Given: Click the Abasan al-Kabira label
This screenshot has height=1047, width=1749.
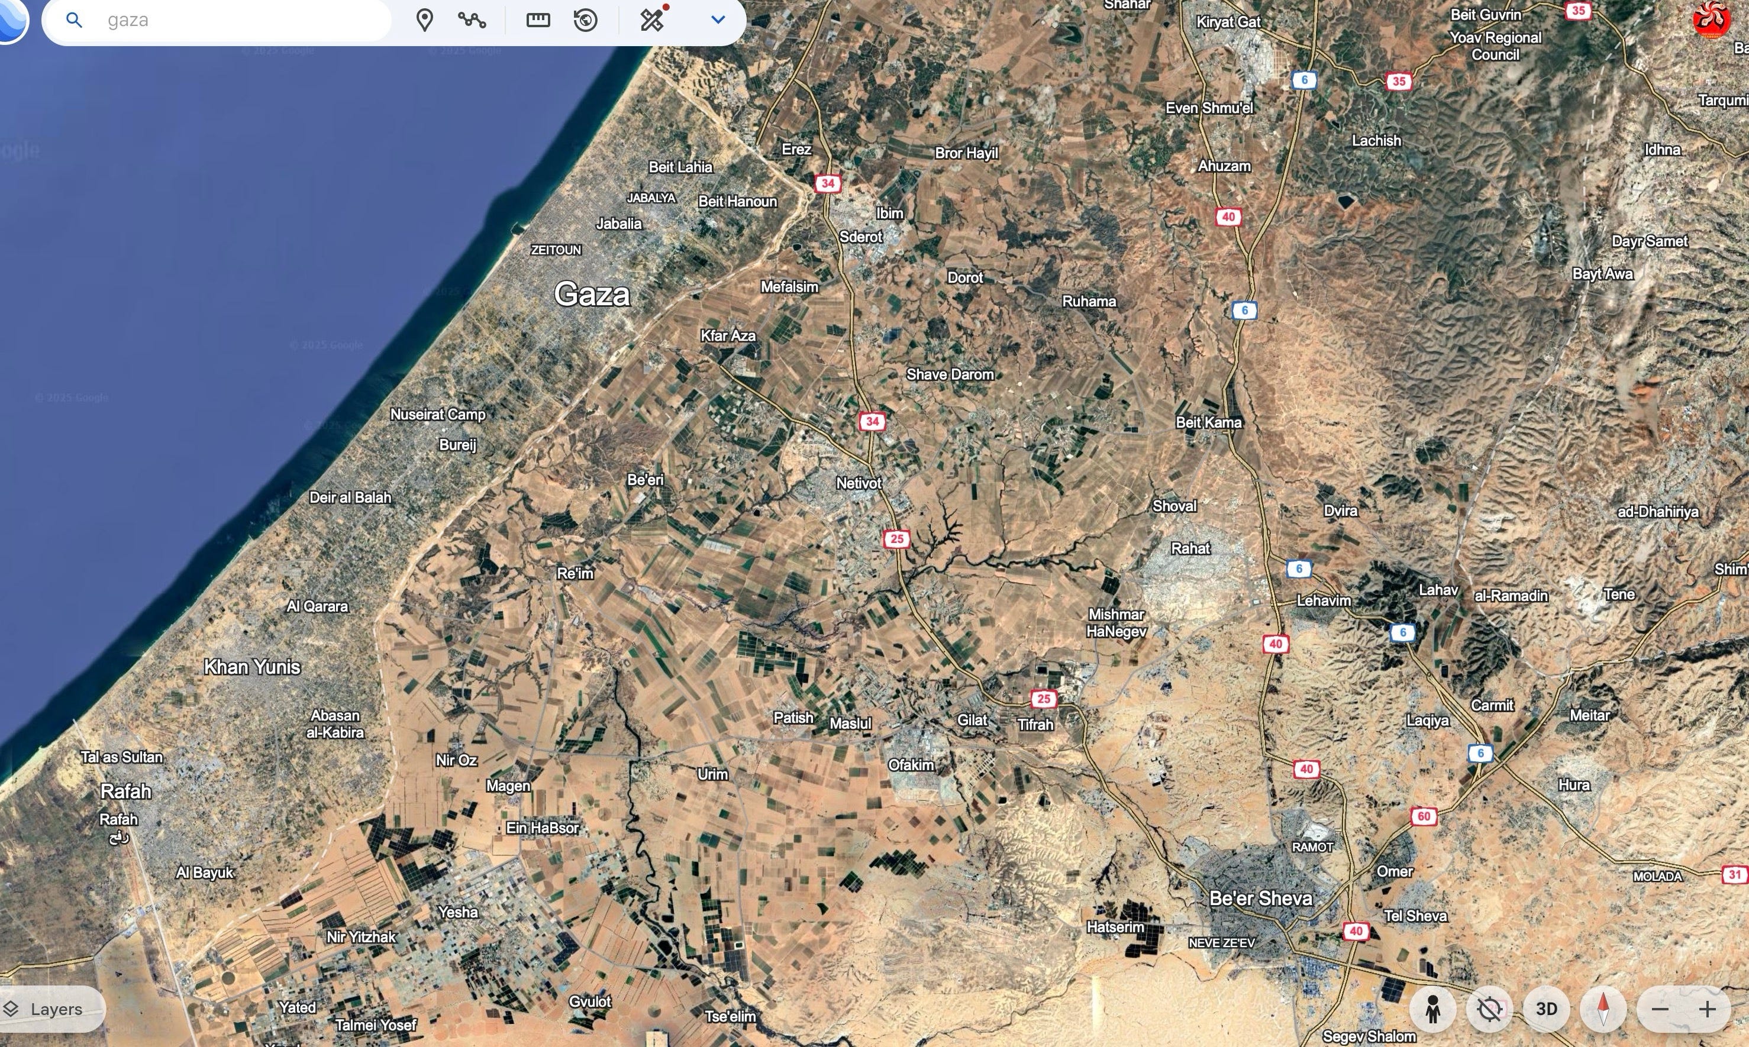Looking at the screenshot, I should point(334,724).
